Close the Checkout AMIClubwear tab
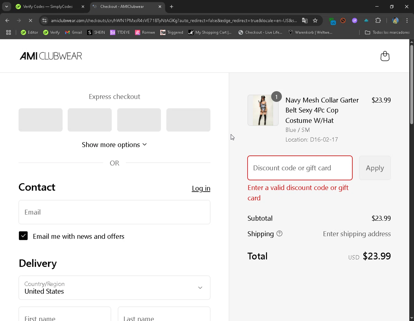This screenshot has height=321, width=414. (160, 7)
